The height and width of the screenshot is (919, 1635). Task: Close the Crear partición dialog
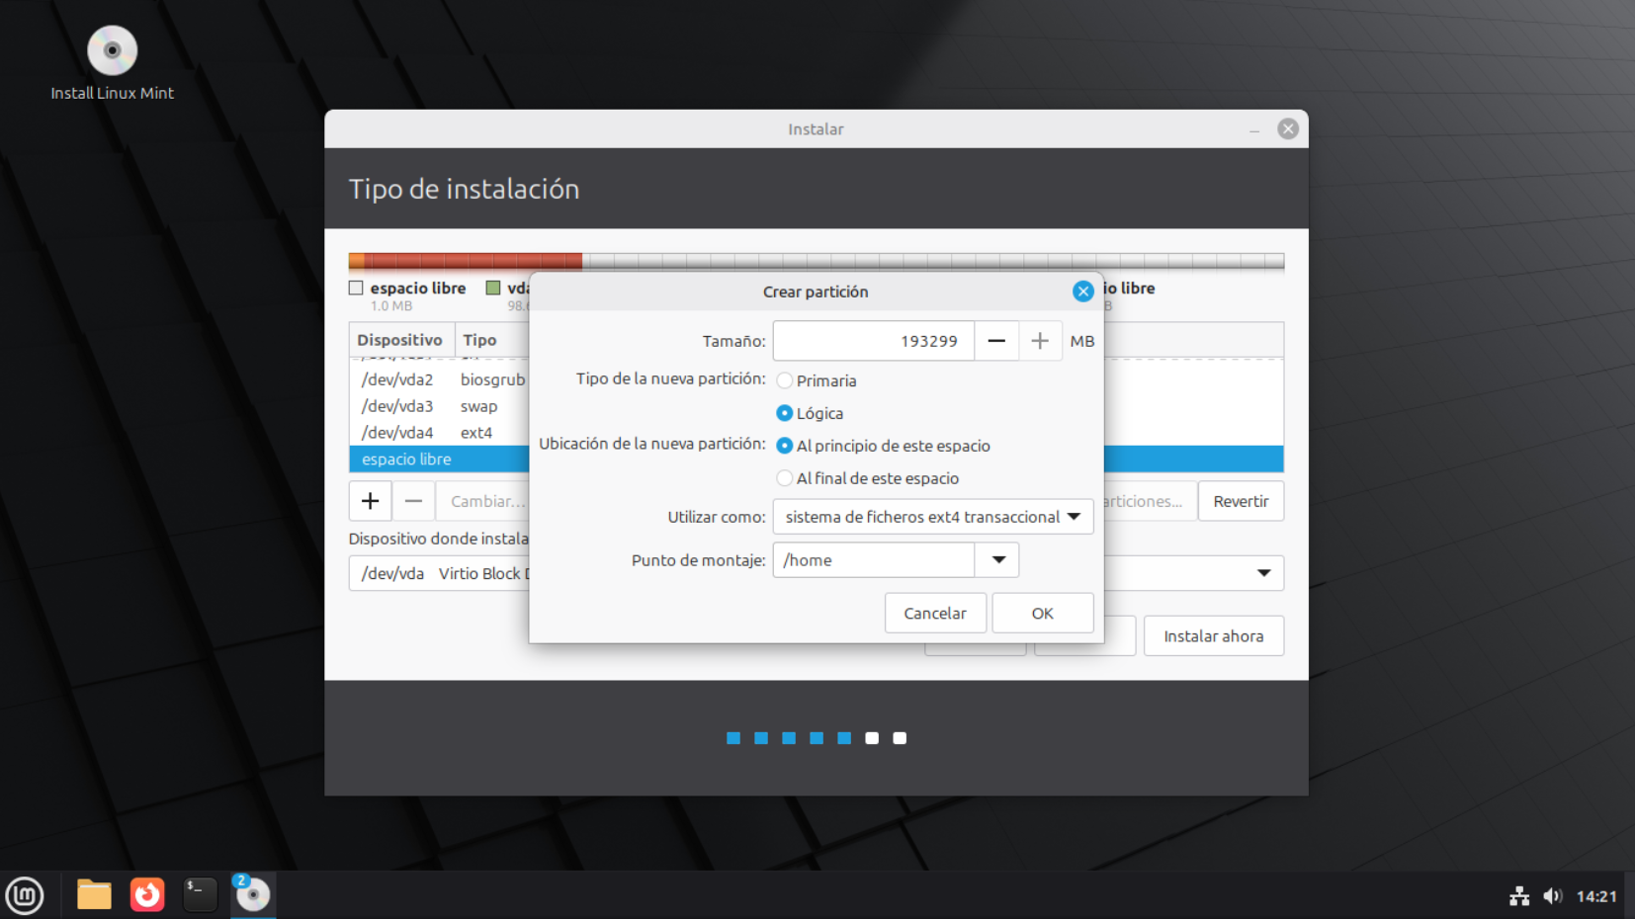(1082, 292)
